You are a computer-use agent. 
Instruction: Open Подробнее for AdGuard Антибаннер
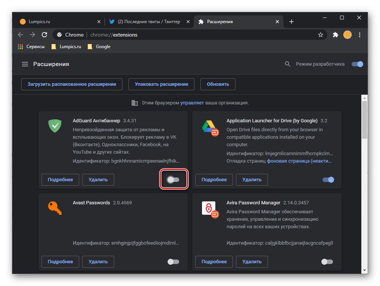(60, 179)
